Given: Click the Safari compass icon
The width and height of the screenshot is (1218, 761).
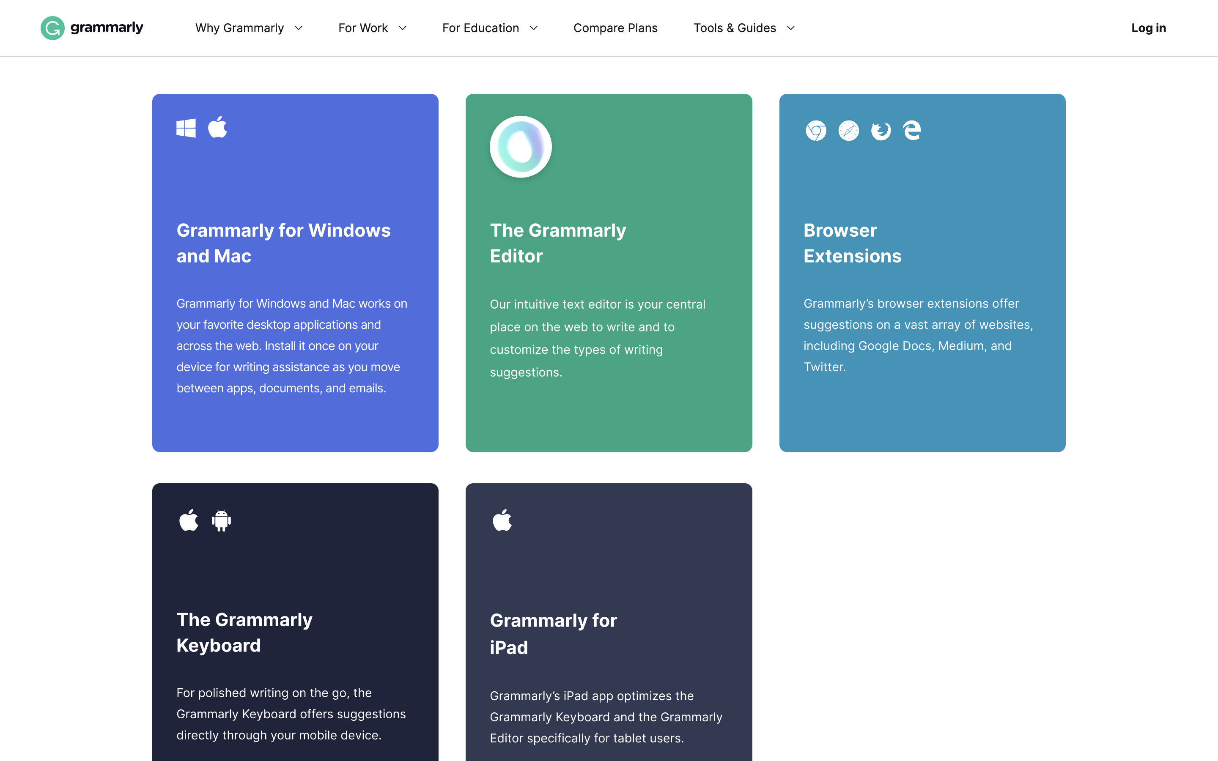Looking at the screenshot, I should pyautogui.click(x=848, y=131).
